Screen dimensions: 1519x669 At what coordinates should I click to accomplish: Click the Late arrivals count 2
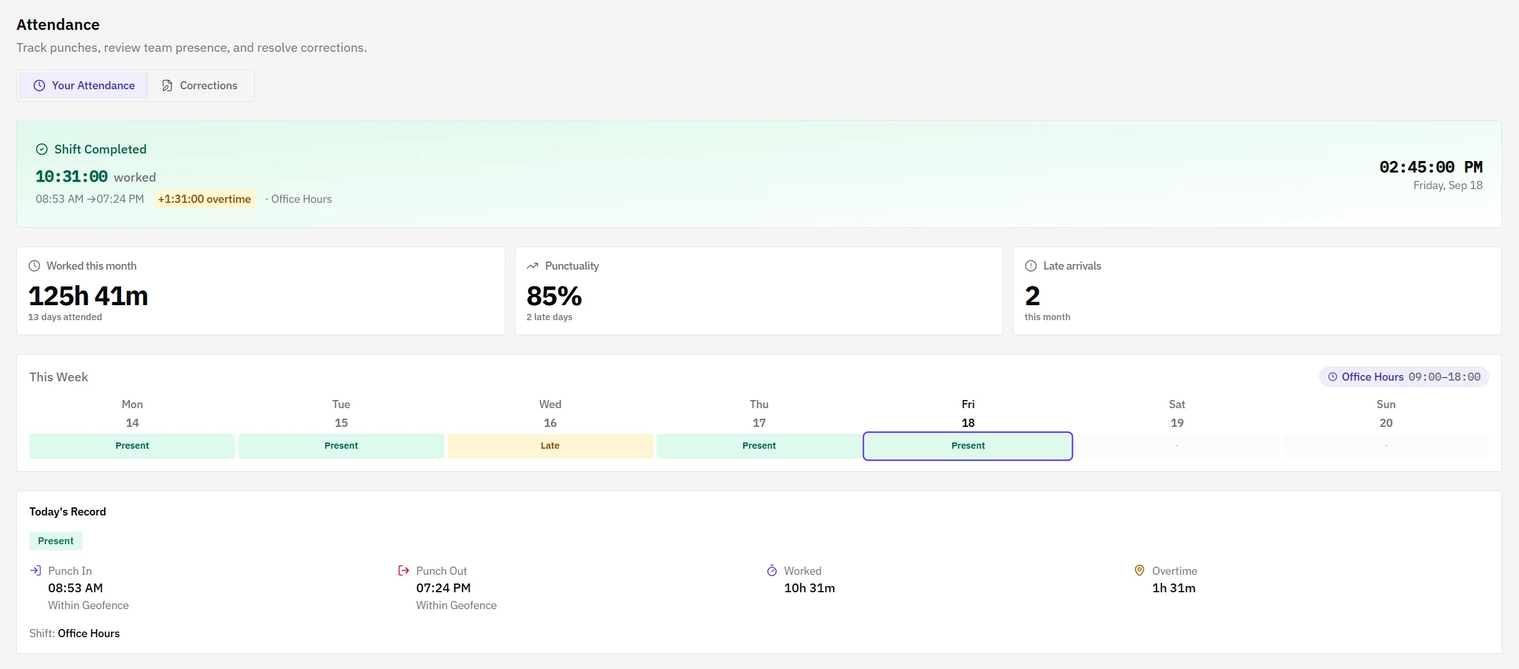(1032, 296)
